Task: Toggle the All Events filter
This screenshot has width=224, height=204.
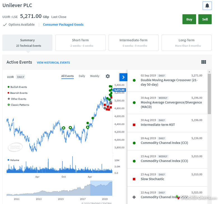Action: tap(67, 76)
